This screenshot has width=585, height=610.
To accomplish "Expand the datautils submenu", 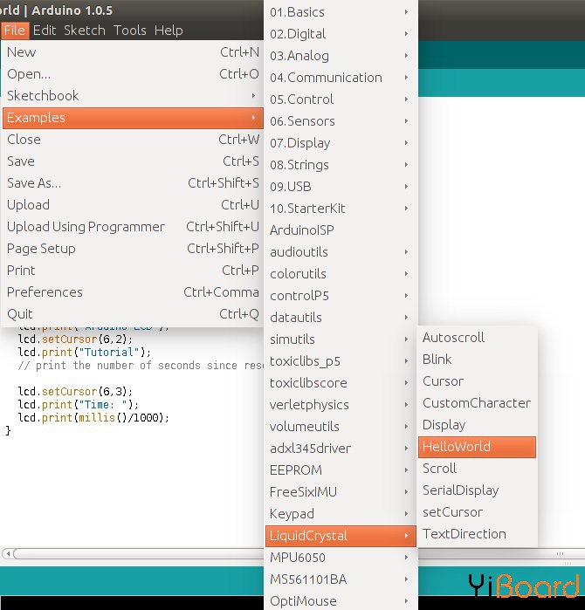I will pos(341,318).
